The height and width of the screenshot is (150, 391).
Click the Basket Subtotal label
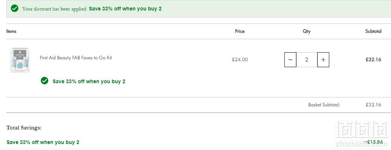[x=324, y=105]
